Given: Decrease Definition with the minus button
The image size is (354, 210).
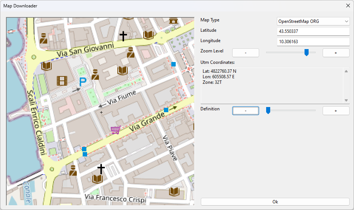Looking at the screenshot, I should (245, 111).
